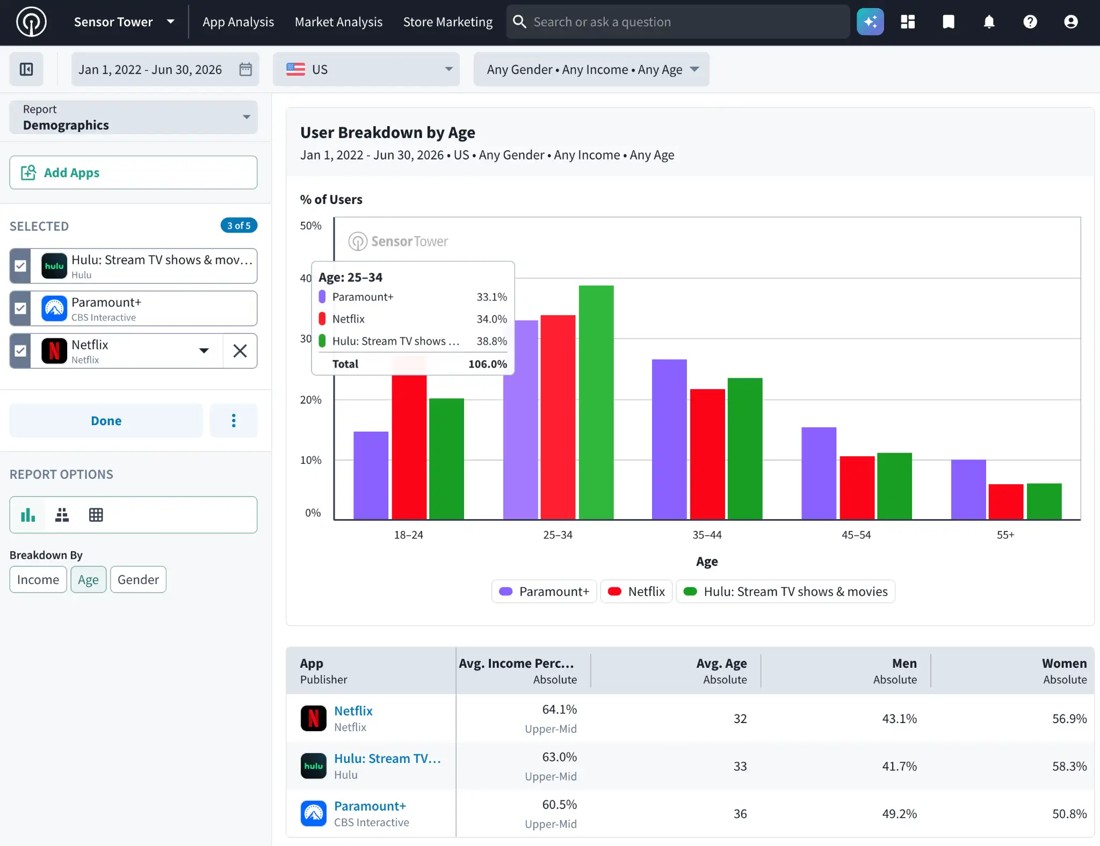
Task: Click the search or ask a question field
Action: (x=678, y=22)
